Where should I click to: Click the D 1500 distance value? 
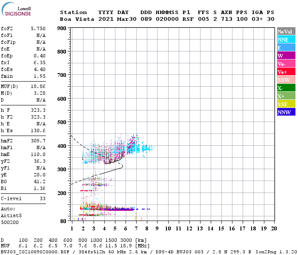point(112,240)
